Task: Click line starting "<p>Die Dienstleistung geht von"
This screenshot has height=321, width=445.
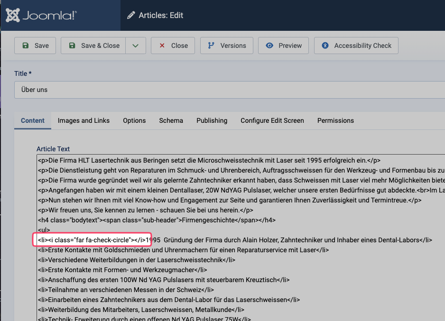Action: (x=241, y=170)
